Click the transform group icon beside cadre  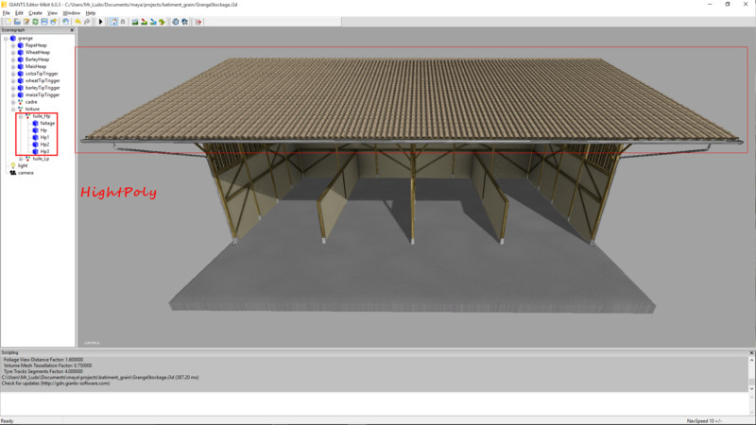coord(20,102)
